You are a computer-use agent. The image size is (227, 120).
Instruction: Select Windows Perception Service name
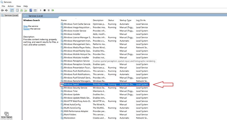[77, 61]
